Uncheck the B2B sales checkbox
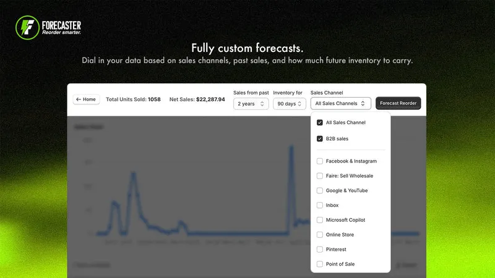 tap(320, 138)
